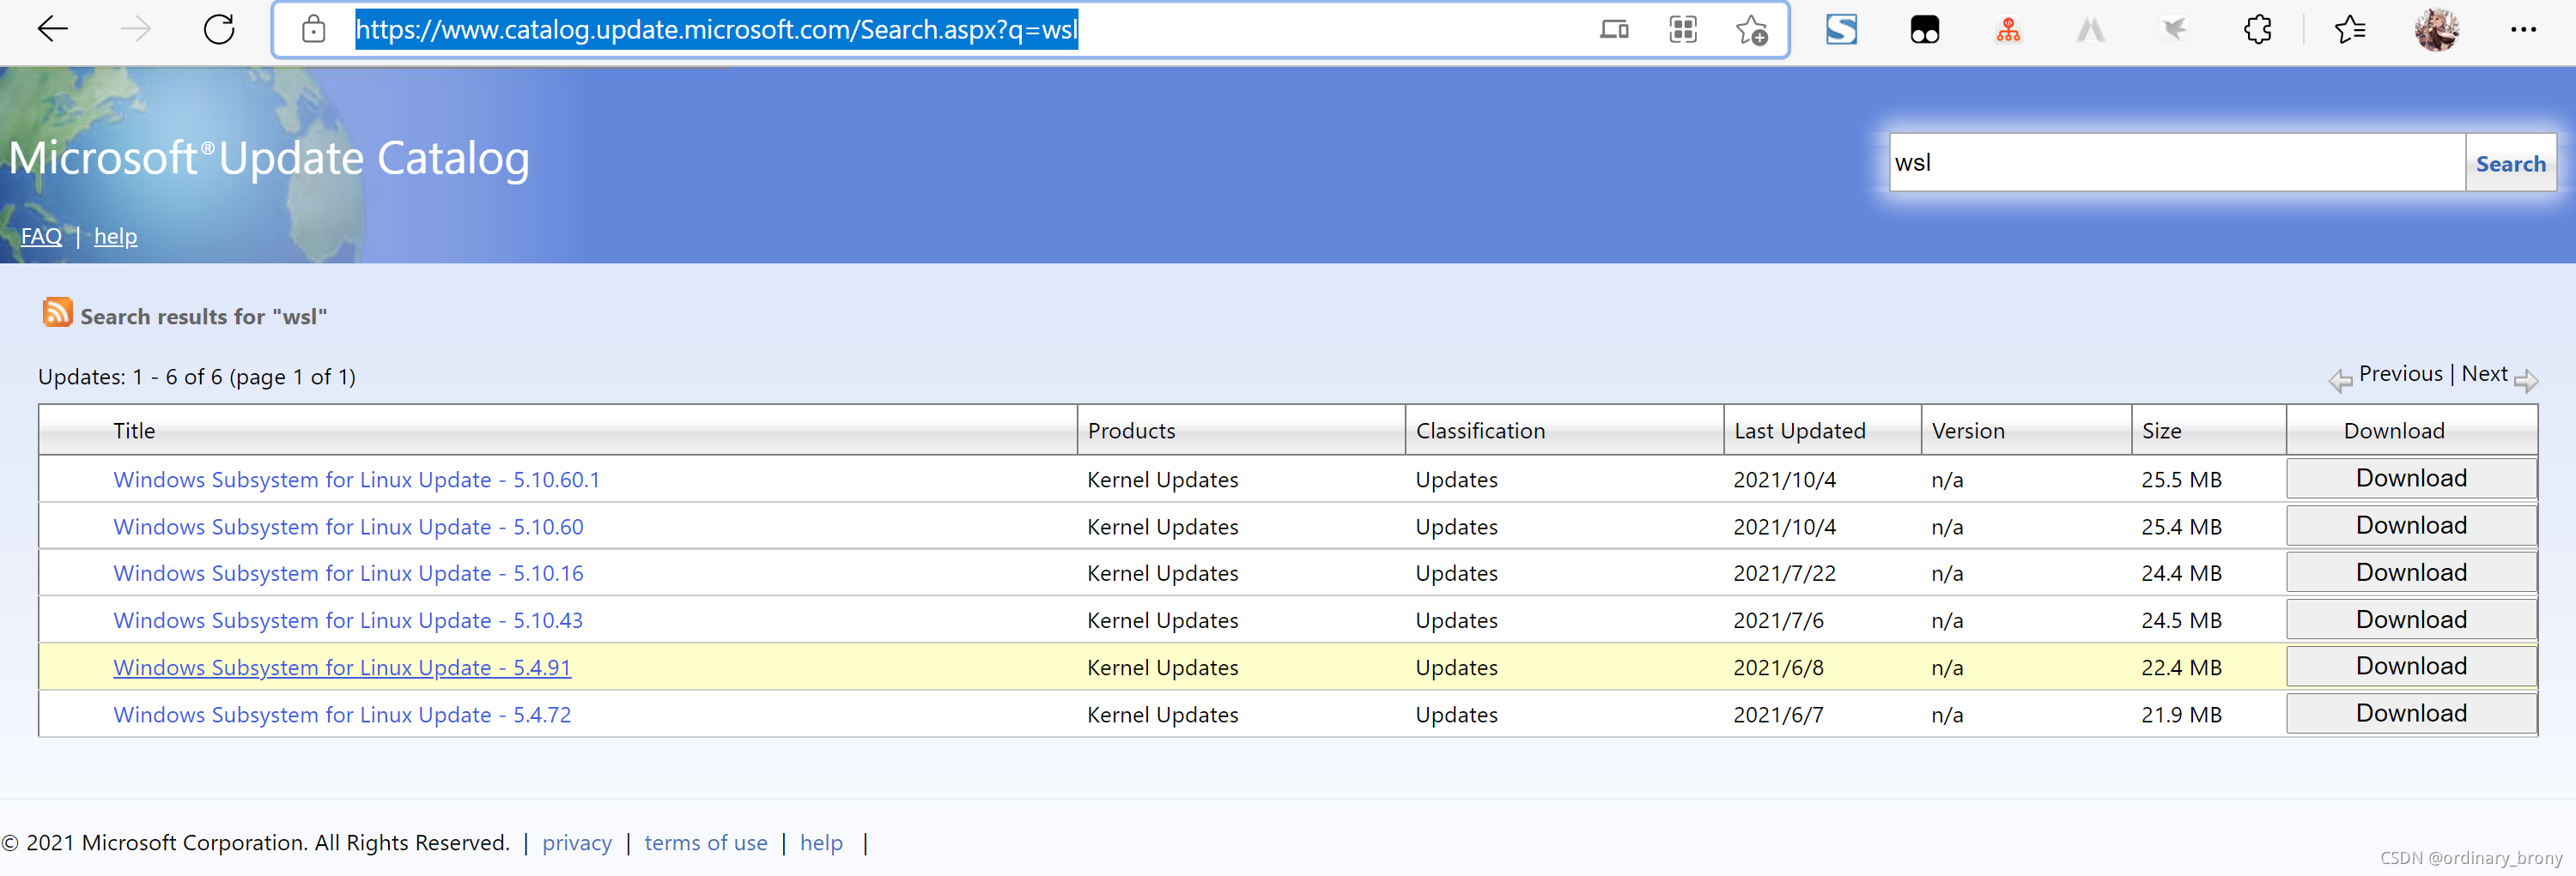Click the QR code grid icon in address bar

(1683, 29)
